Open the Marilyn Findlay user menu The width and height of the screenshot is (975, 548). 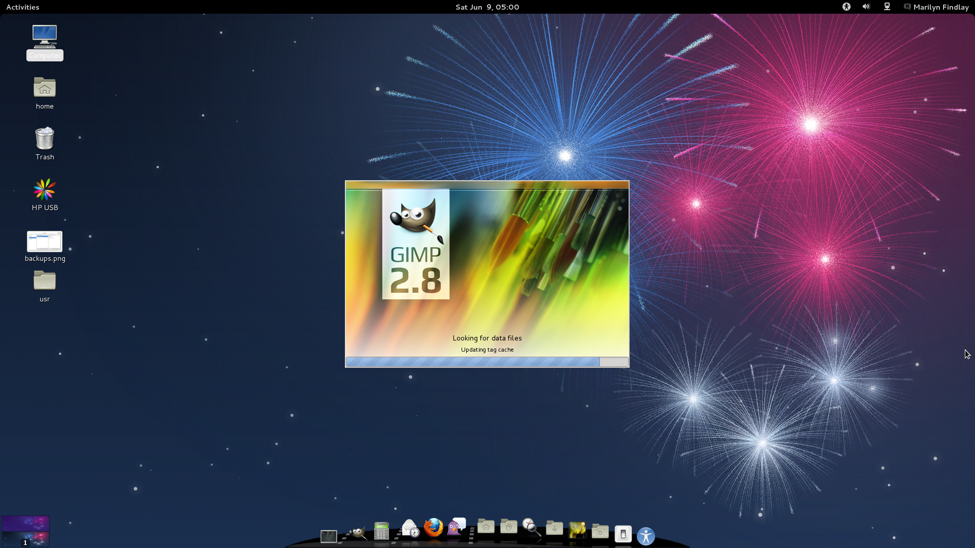pyautogui.click(x=936, y=7)
